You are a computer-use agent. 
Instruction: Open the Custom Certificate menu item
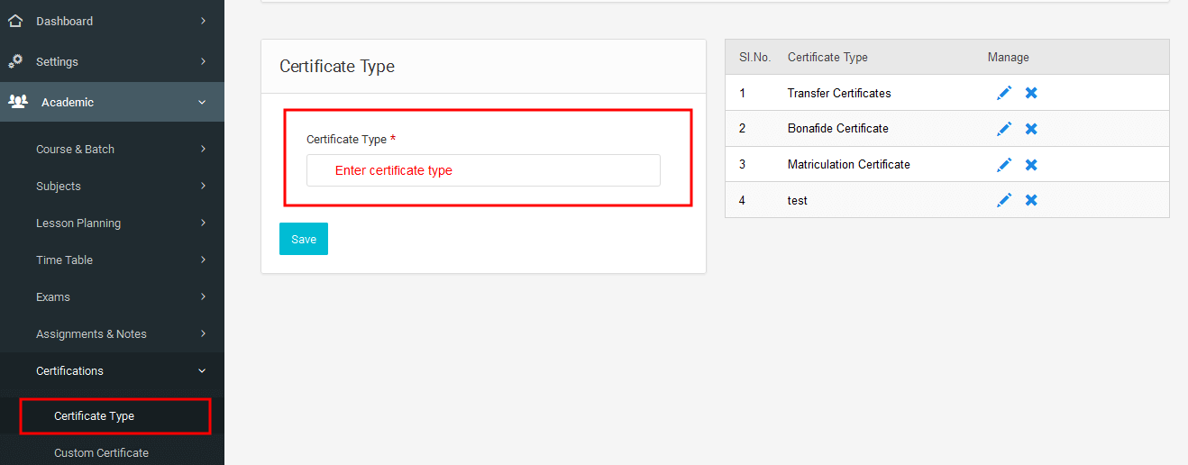[x=101, y=452]
